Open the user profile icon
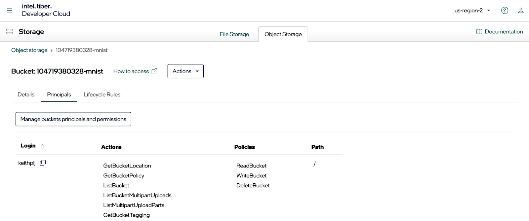 (x=520, y=11)
